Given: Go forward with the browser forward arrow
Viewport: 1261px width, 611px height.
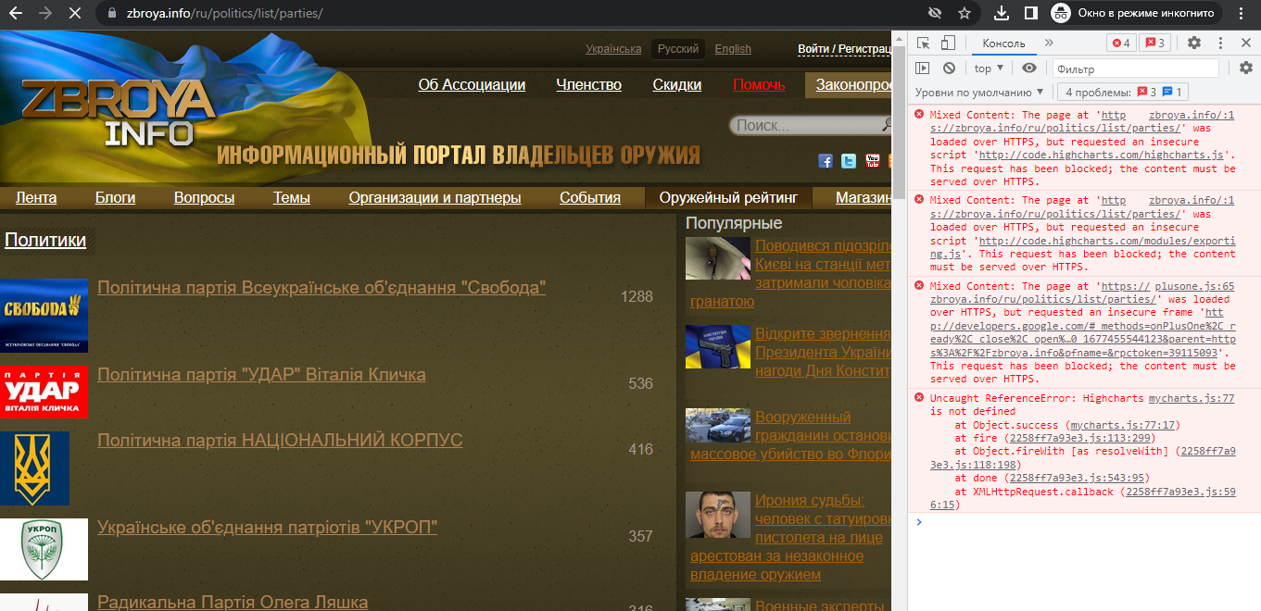Looking at the screenshot, I should (44, 14).
